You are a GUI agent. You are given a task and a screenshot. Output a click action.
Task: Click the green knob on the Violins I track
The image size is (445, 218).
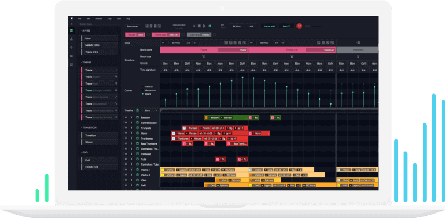[x=137, y=170]
